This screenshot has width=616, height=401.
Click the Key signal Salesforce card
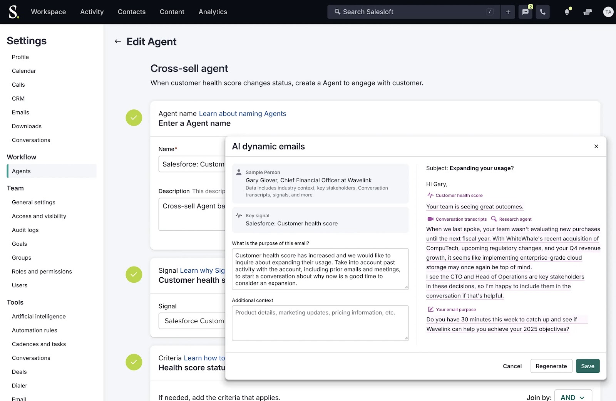pyautogui.click(x=320, y=220)
